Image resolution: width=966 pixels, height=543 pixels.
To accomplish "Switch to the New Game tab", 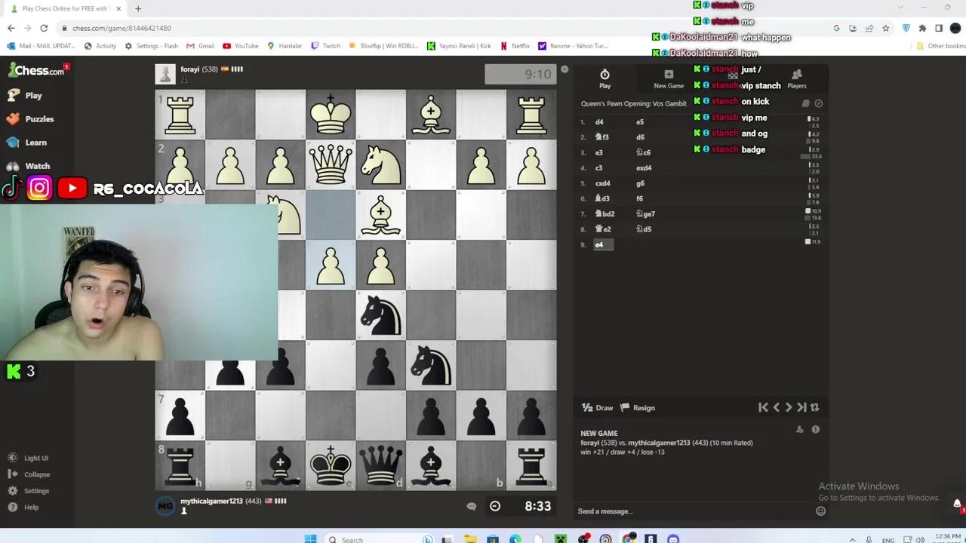I will 669,78.
